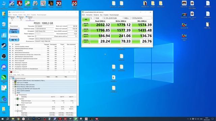Open the AIDA64 desktop shortcut

coord(74,4)
